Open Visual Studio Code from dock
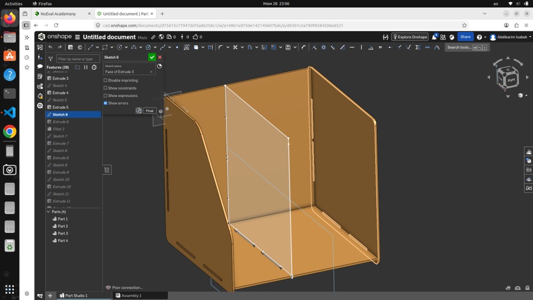 point(10,112)
